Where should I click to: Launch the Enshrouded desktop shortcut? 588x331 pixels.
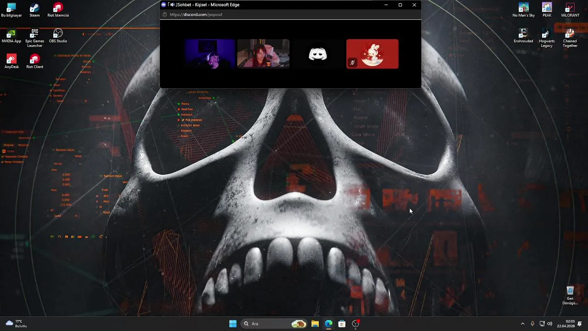[523, 36]
